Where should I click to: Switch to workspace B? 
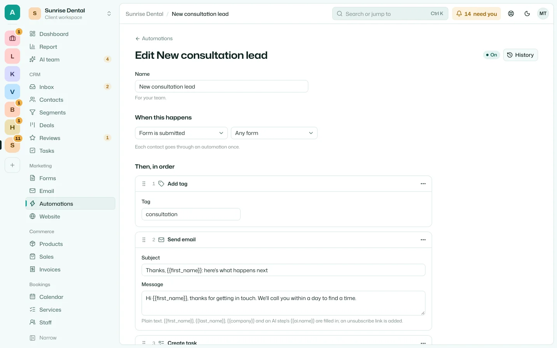pos(12,109)
